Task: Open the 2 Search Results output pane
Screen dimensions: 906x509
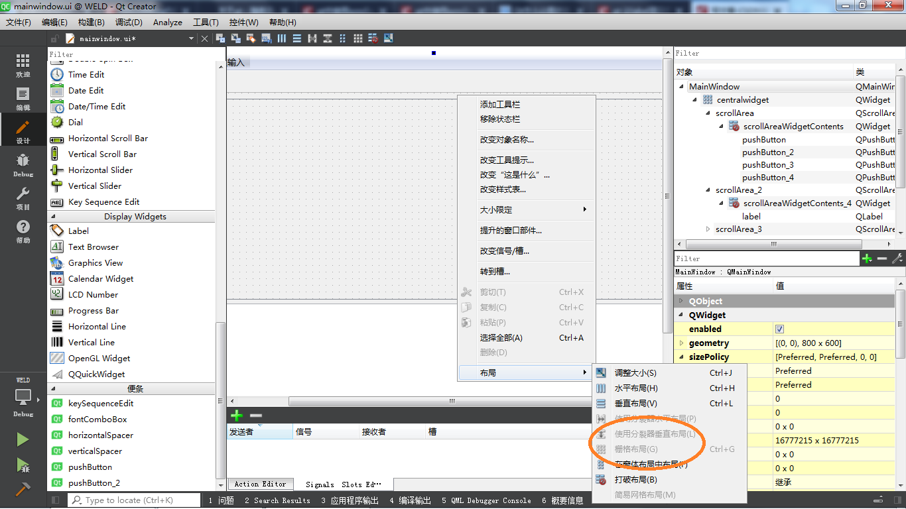Action: tap(277, 500)
